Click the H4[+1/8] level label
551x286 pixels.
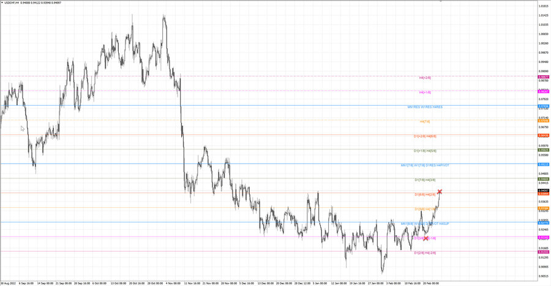click(425, 93)
